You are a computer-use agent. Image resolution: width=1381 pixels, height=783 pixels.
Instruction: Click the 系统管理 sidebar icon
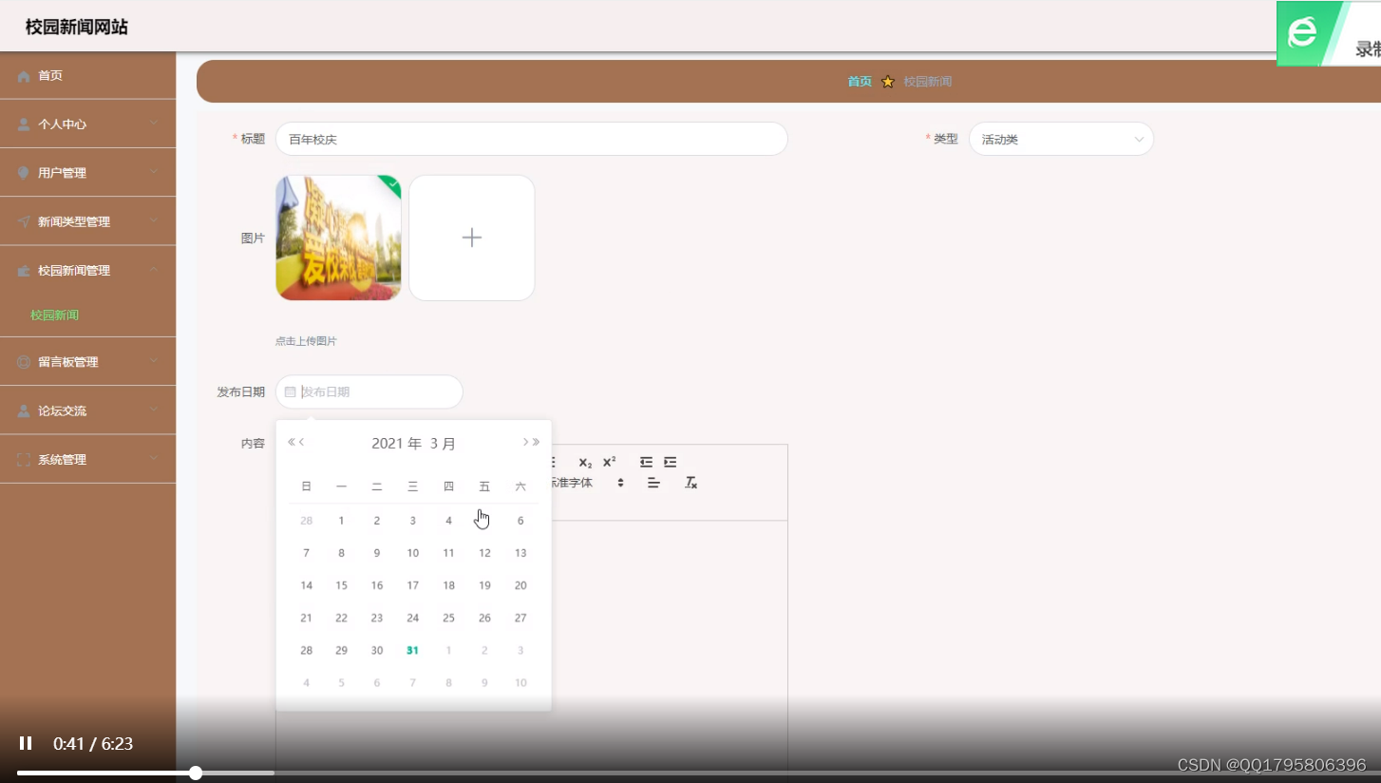[24, 460]
